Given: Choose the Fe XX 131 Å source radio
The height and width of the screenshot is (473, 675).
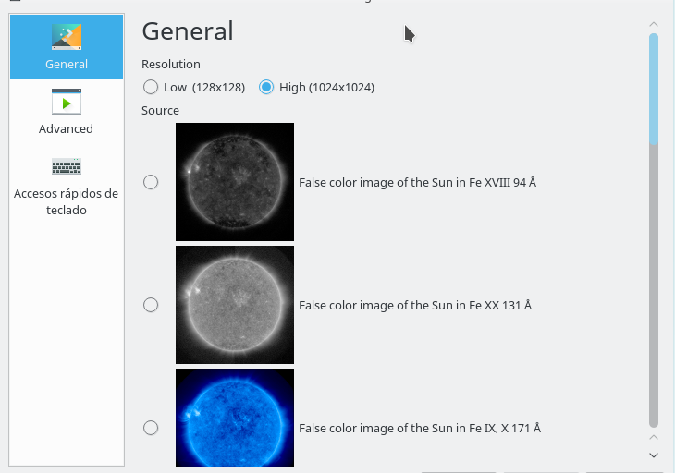Looking at the screenshot, I should coord(151,305).
